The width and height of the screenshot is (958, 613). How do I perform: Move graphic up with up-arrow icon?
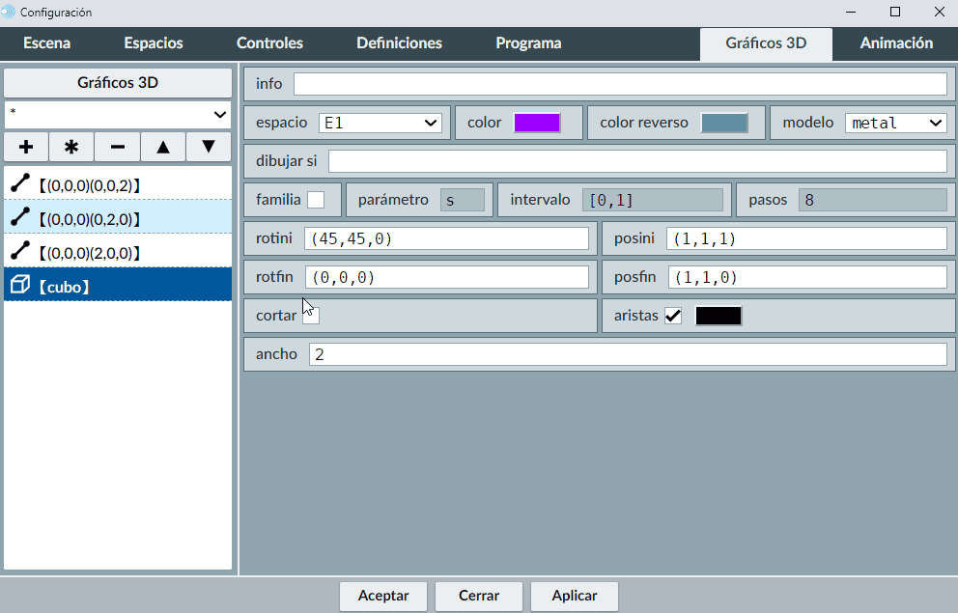[x=163, y=147]
